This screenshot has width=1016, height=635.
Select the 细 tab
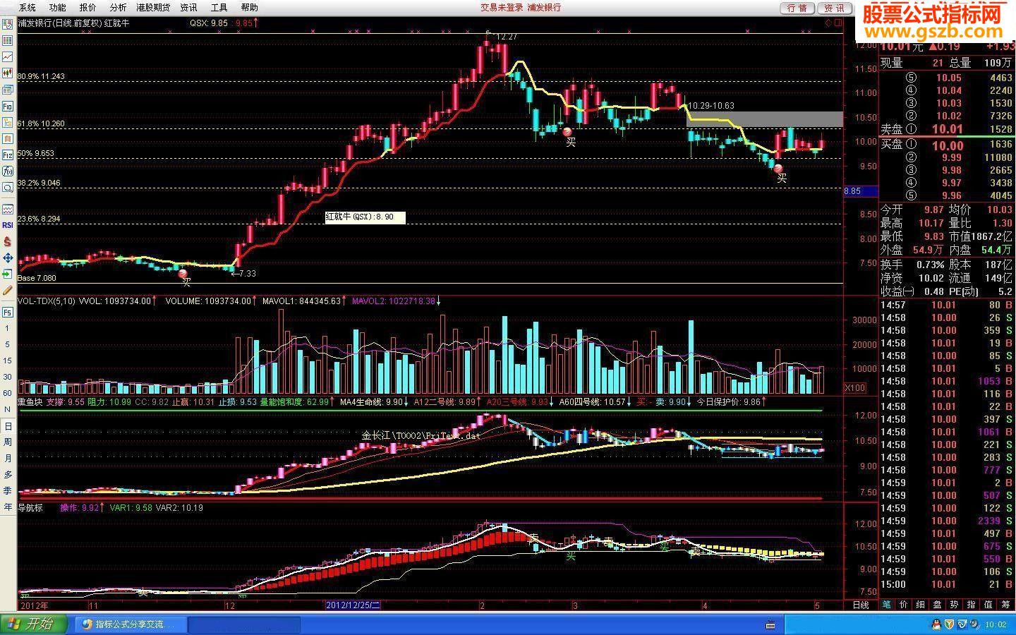tap(921, 605)
